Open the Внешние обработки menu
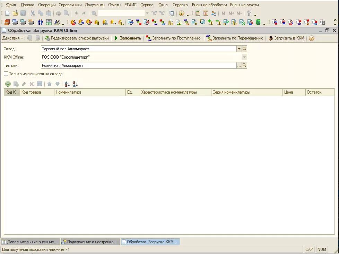The width and height of the screenshot is (339, 254). pyautogui.click(x=209, y=5)
